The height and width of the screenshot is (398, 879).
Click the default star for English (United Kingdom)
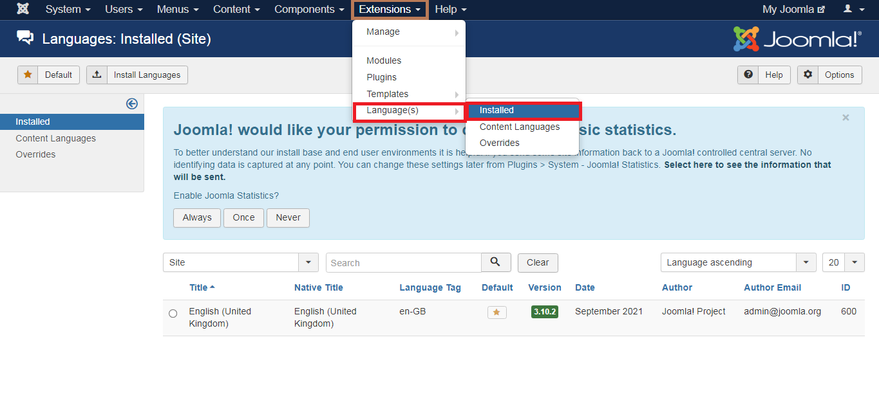[496, 312]
